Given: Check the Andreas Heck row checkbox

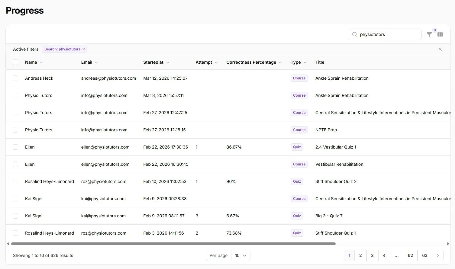Looking at the screenshot, I should (x=15, y=78).
